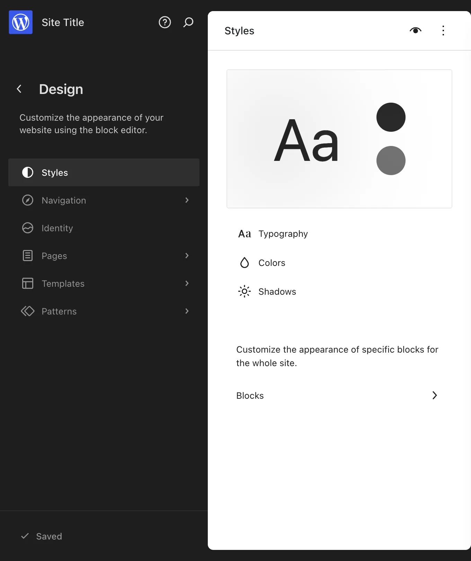Open the search magnifier icon

(188, 22)
